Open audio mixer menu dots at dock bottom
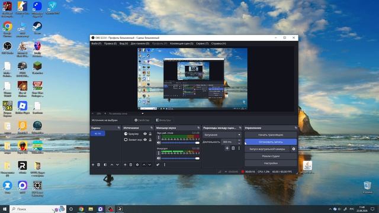The height and width of the screenshot is (213, 379). (x=165, y=164)
